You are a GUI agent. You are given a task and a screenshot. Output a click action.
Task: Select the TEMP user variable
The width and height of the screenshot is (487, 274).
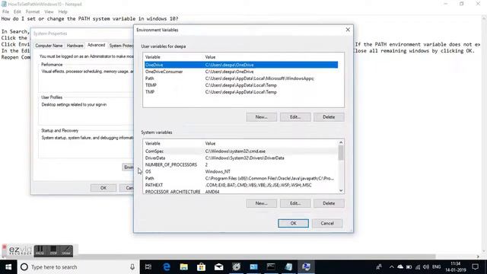tap(241, 85)
